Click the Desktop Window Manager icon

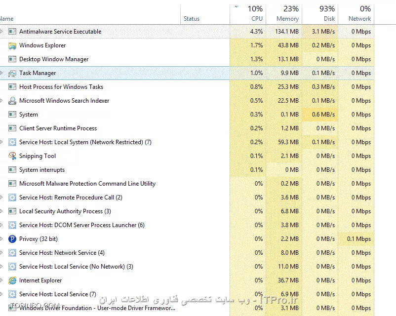point(12,59)
